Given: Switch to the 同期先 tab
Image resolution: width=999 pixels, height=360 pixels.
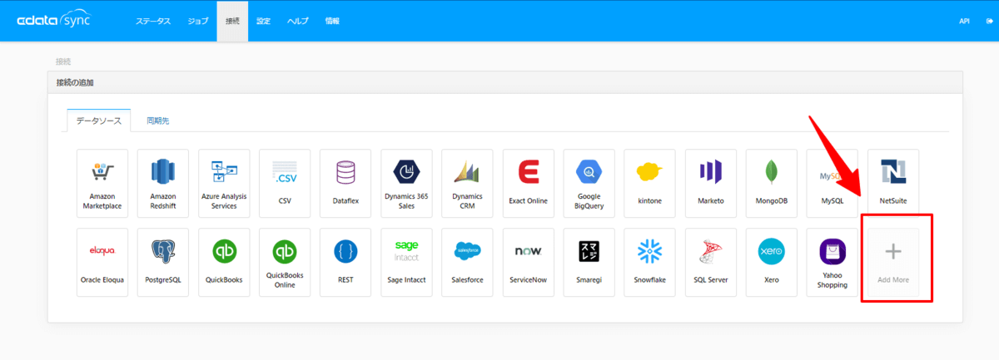Looking at the screenshot, I should [157, 121].
